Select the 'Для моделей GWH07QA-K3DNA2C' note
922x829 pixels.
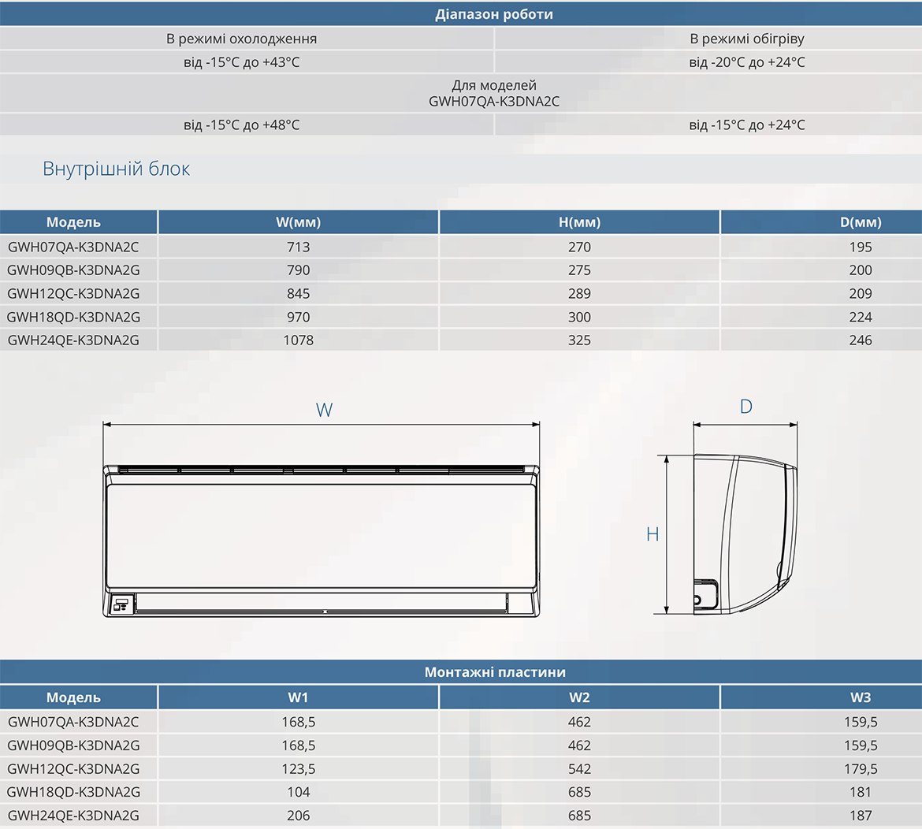494,94
